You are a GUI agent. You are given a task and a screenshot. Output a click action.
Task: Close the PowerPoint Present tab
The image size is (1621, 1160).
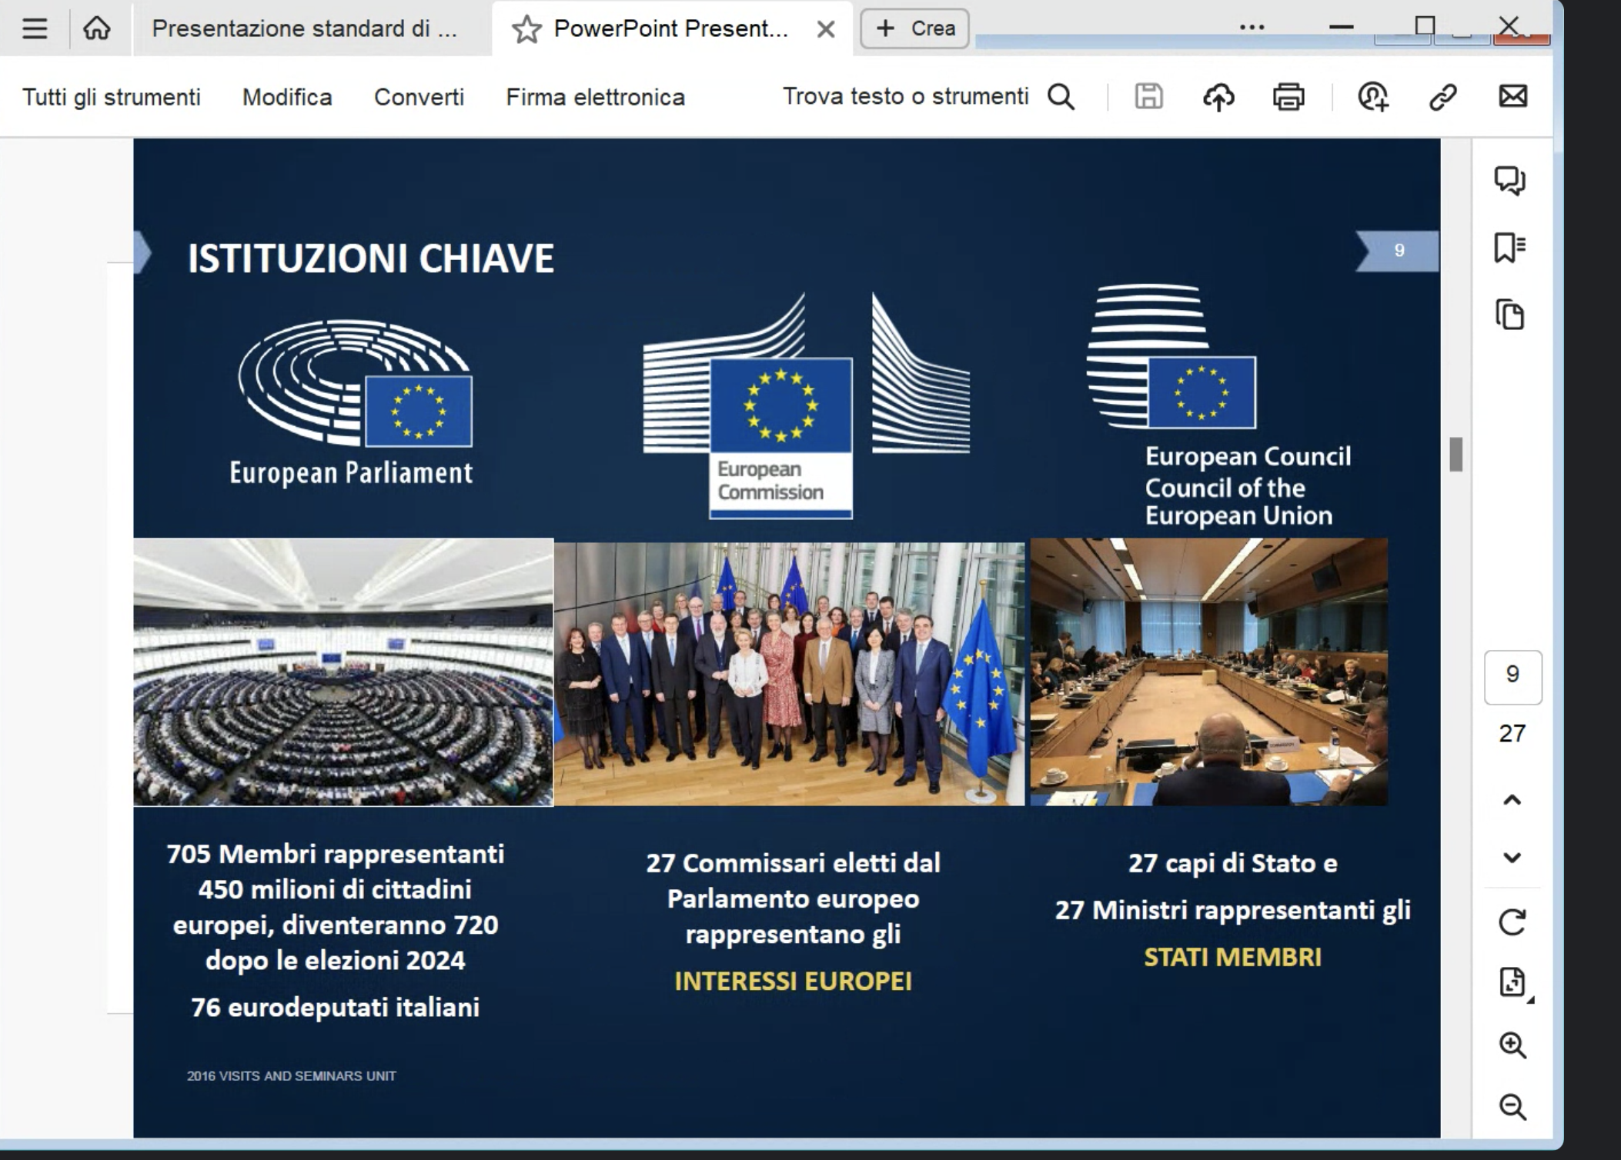pos(826,29)
